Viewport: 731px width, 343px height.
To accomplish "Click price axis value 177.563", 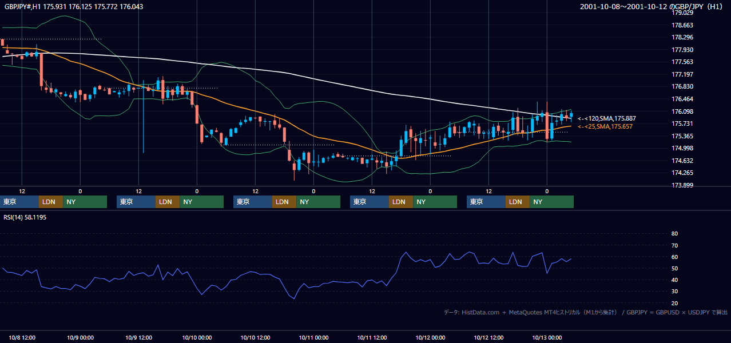I will pyautogui.click(x=682, y=62).
